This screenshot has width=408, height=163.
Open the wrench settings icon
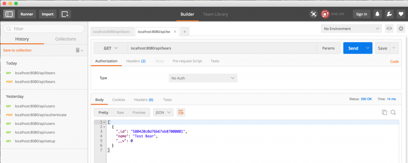389,14
